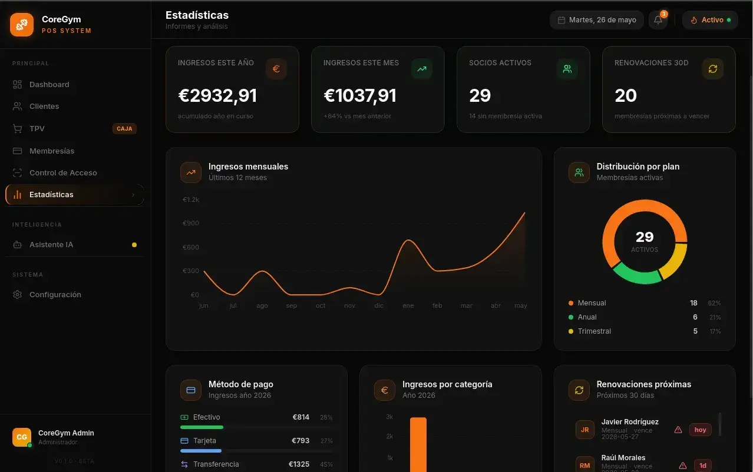
Task: Click the euro icon beside Ingresos por categoría
Action: click(385, 390)
